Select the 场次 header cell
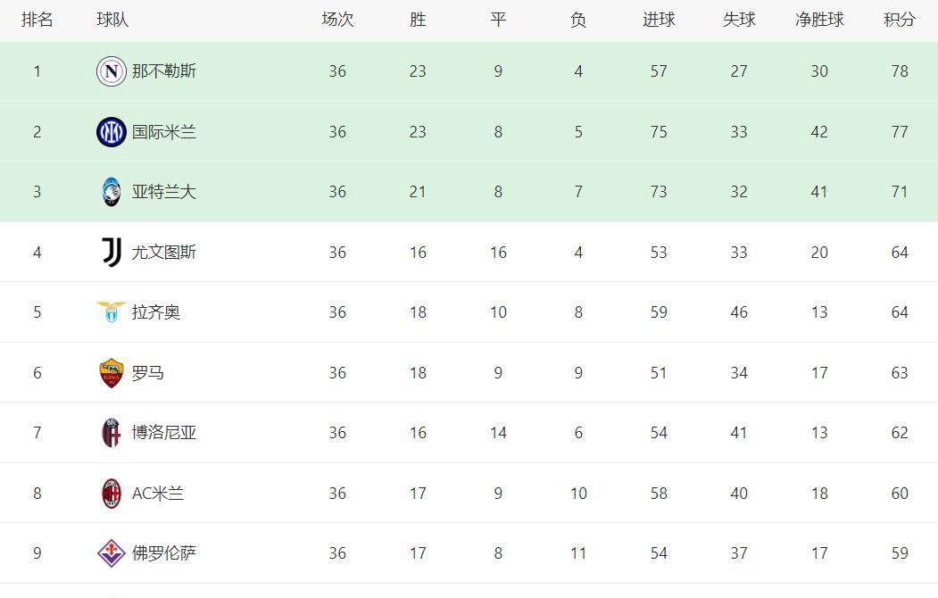 click(x=337, y=20)
